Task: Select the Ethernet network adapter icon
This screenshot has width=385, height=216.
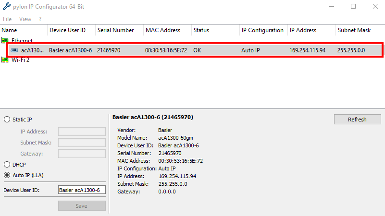Action: [x=5, y=40]
